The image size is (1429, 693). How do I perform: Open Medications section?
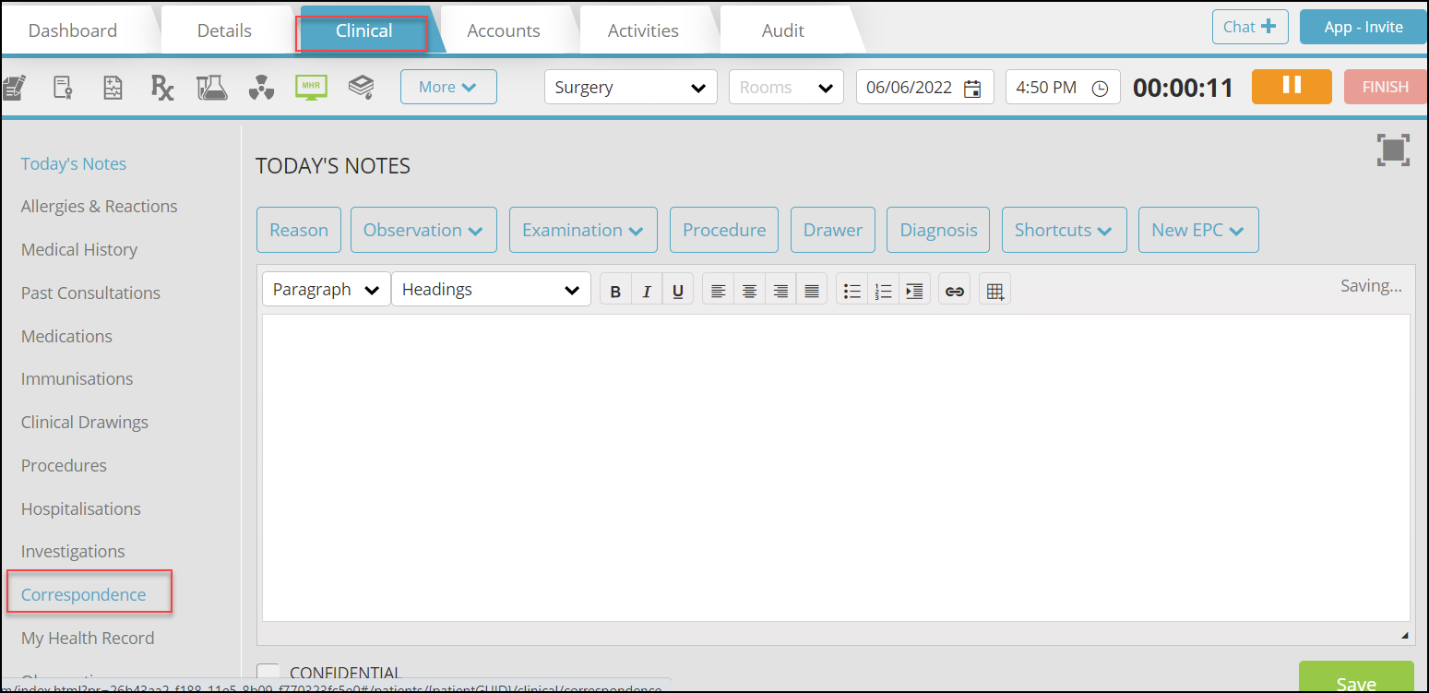coord(66,336)
